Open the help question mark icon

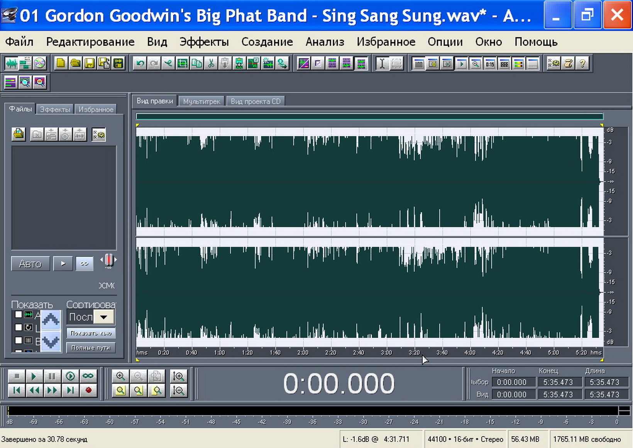click(582, 63)
